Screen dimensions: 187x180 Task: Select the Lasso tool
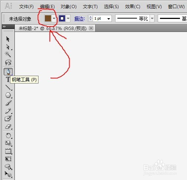tap(8, 62)
